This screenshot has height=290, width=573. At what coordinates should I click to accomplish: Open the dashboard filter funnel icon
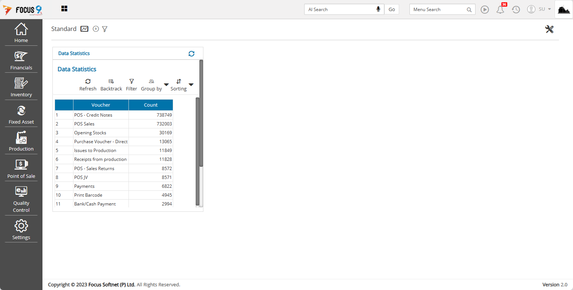105,29
